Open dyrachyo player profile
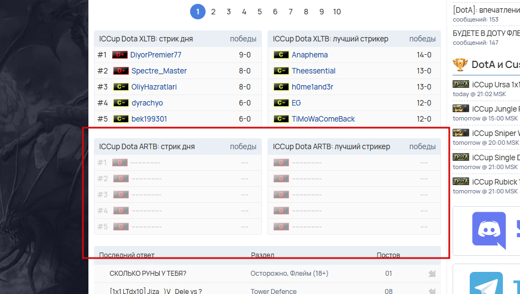 pyautogui.click(x=147, y=103)
